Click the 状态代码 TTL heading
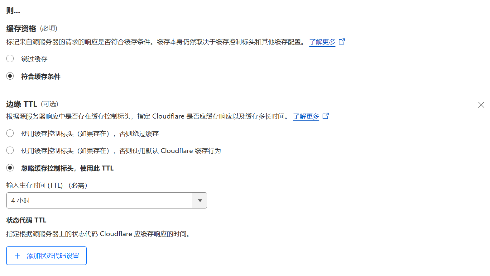The height and width of the screenshot is (276, 490). click(x=26, y=220)
